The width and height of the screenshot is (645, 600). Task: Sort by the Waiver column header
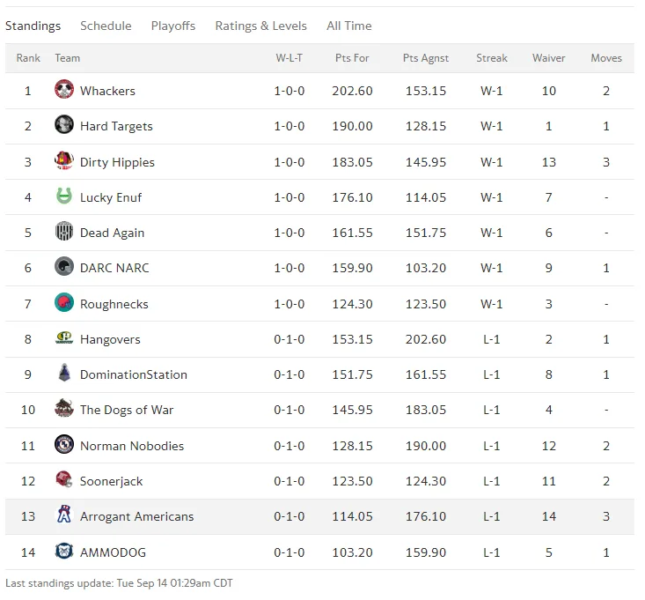(549, 58)
